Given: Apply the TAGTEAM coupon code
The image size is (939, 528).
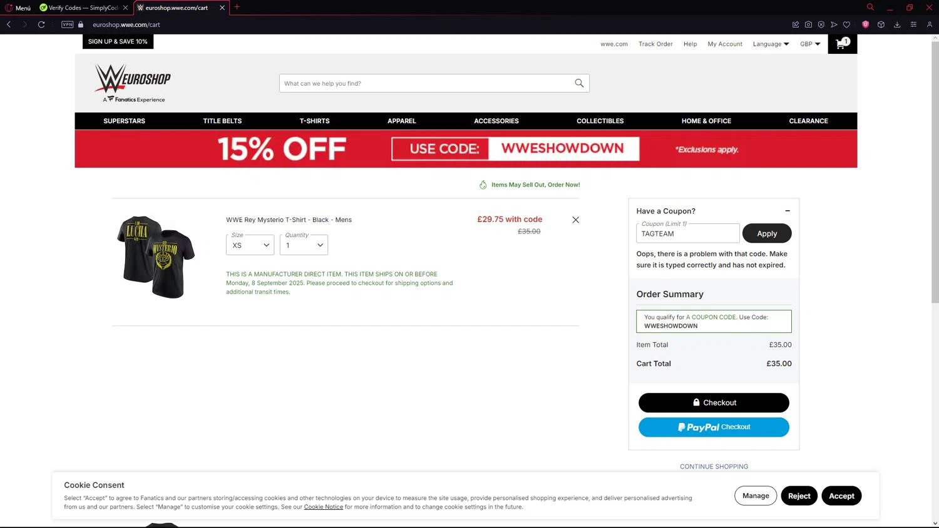Looking at the screenshot, I should click(767, 233).
